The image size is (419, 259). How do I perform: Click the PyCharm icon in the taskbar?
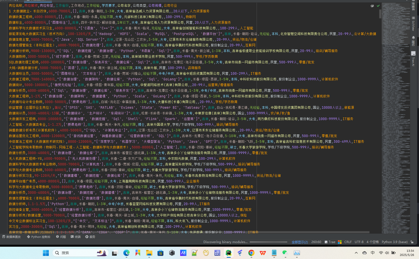pos(228,253)
